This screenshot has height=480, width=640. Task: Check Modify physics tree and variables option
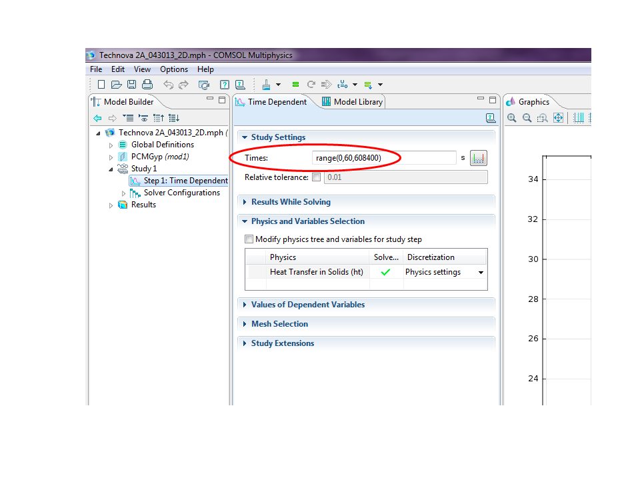[x=249, y=239]
